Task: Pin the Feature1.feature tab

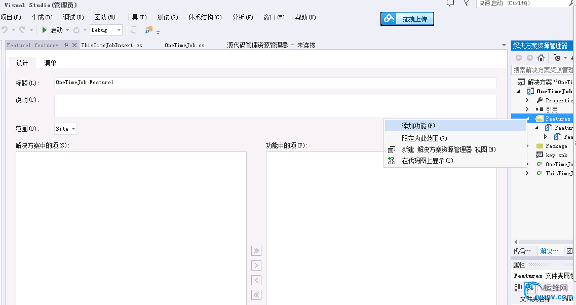Action: [x=66, y=45]
